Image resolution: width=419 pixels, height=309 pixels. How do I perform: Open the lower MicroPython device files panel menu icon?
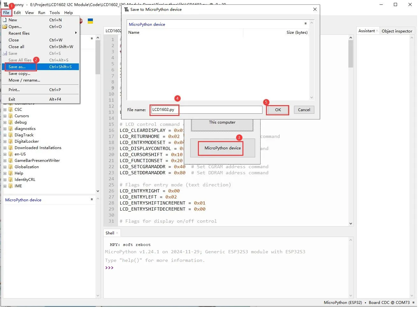(92, 199)
